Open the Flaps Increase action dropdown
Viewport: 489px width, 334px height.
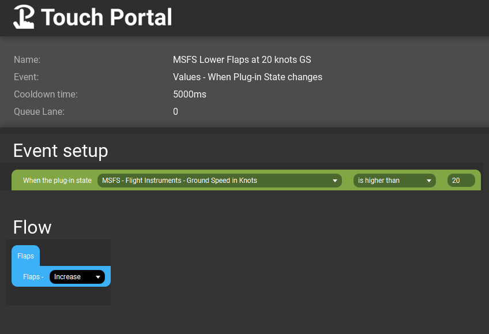(x=77, y=277)
